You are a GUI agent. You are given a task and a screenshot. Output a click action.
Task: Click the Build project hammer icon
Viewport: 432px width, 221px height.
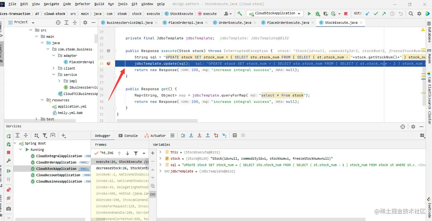pyautogui.click(x=240, y=14)
